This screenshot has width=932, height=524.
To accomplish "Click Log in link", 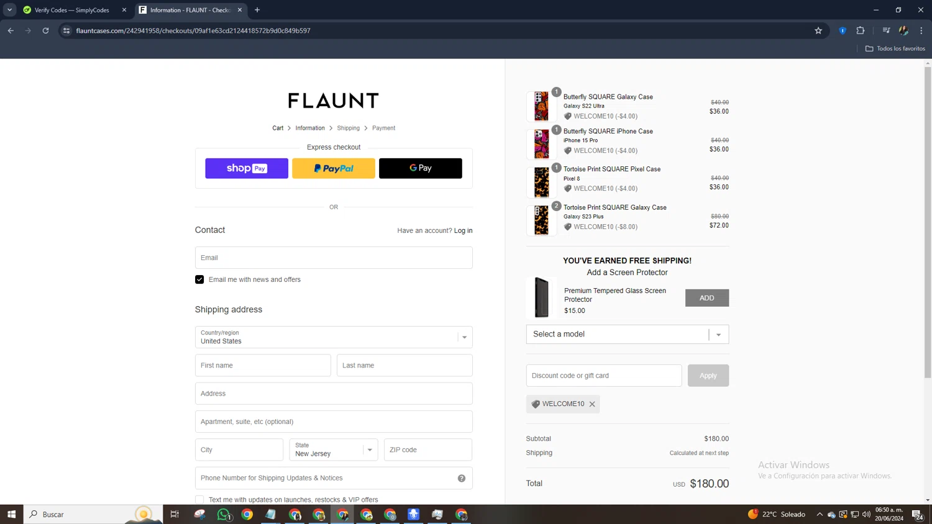I will coord(464,230).
